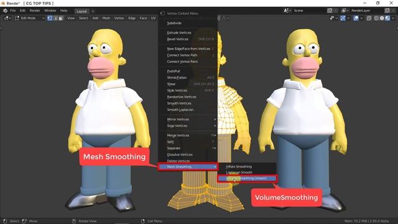This screenshot has height=224, width=398.
Task: Click the Scene browse icon
Action: (x=287, y=11)
